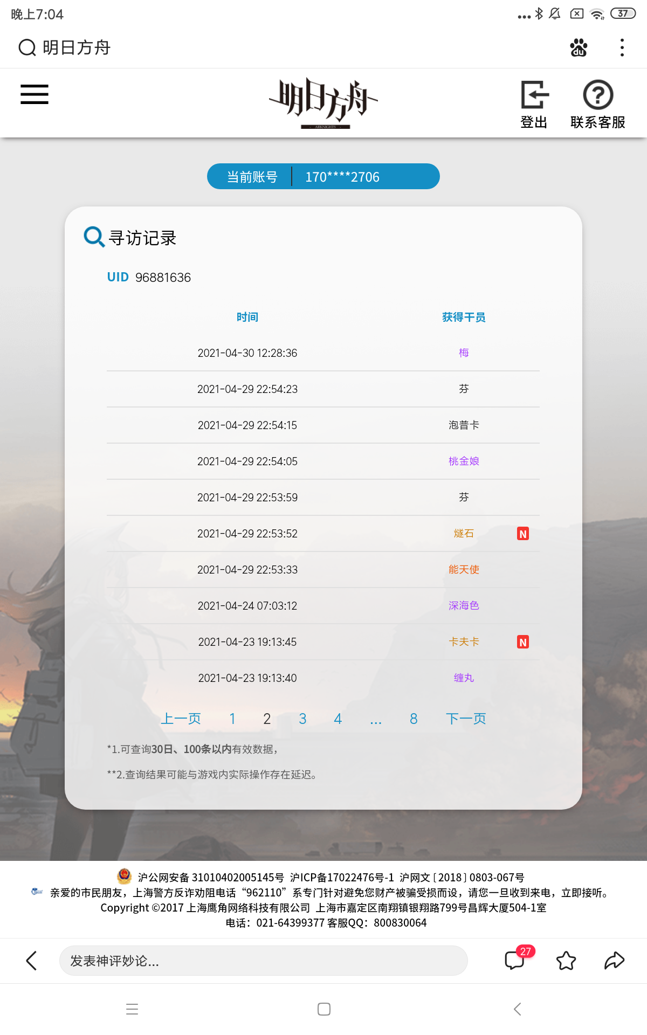This screenshot has width=647, height=1035.
Task: Click operator name 深海色
Action: coord(464,605)
